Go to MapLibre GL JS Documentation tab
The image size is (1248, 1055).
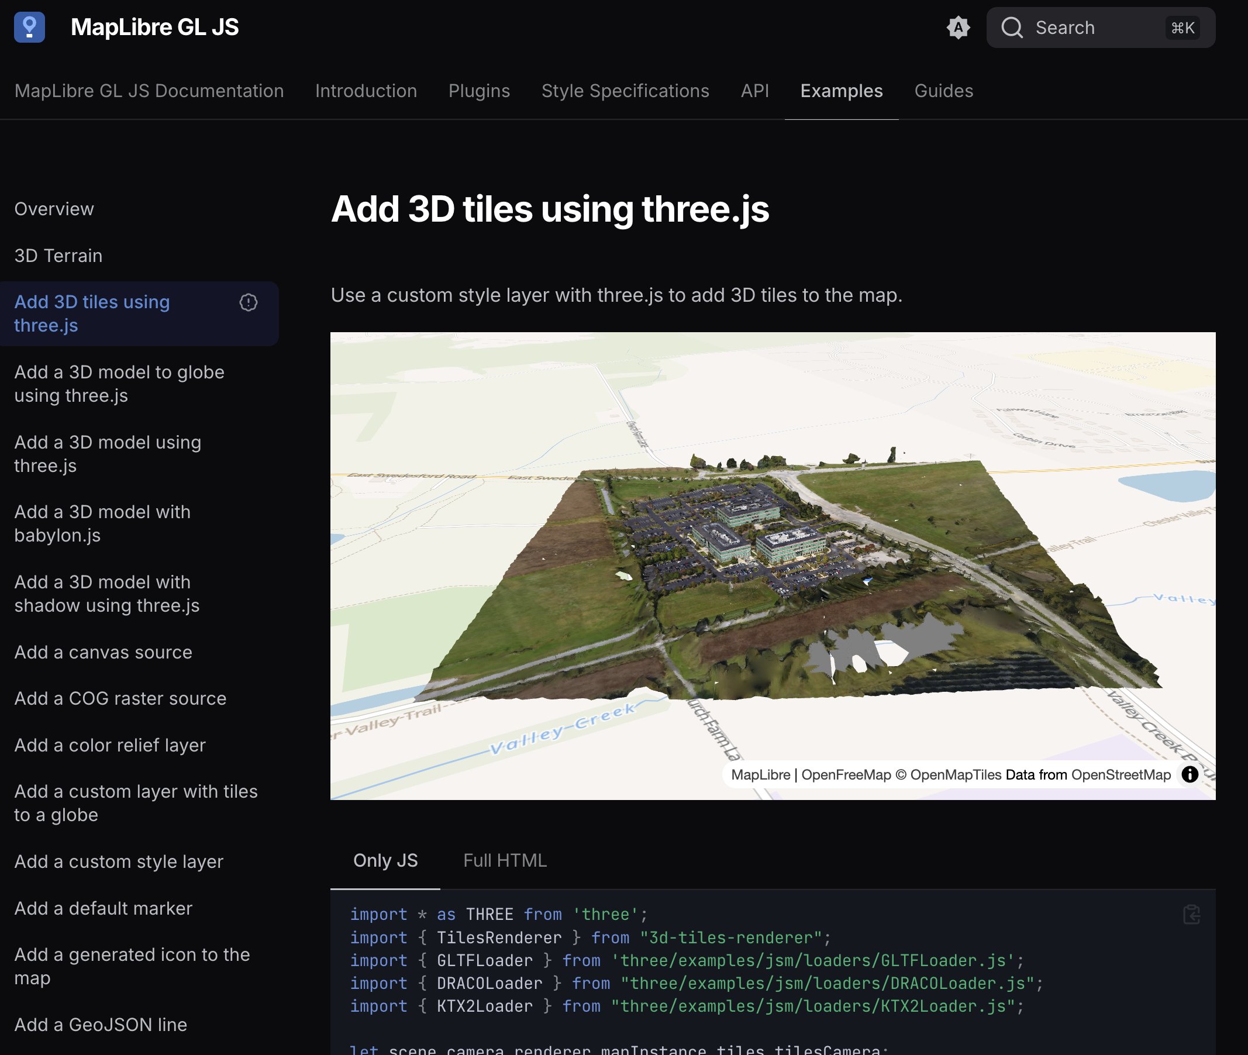coord(149,91)
